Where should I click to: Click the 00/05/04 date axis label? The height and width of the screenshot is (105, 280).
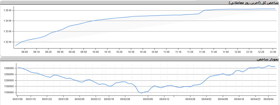click(x=269, y=99)
